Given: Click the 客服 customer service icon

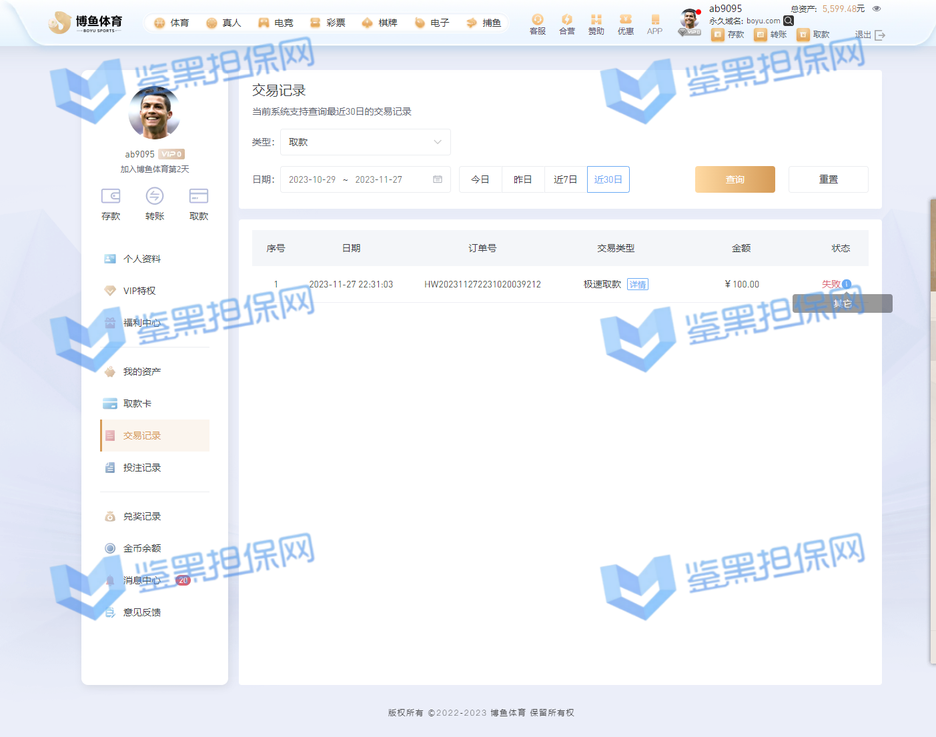Looking at the screenshot, I should tap(537, 20).
